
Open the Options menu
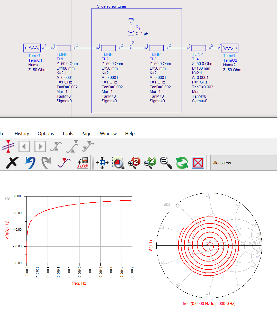pos(46,134)
